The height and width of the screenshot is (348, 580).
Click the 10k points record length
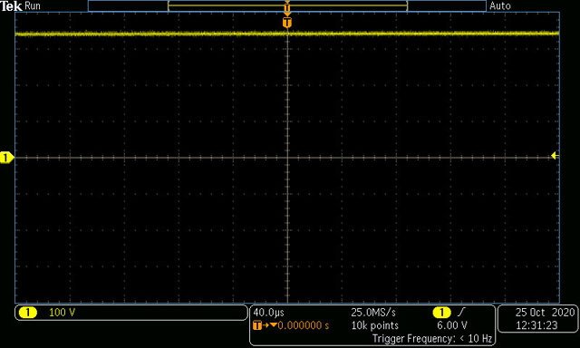point(374,325)
